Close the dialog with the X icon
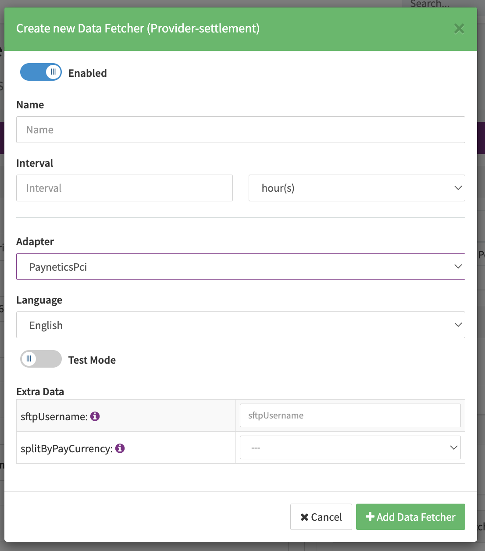 (459, 29)
